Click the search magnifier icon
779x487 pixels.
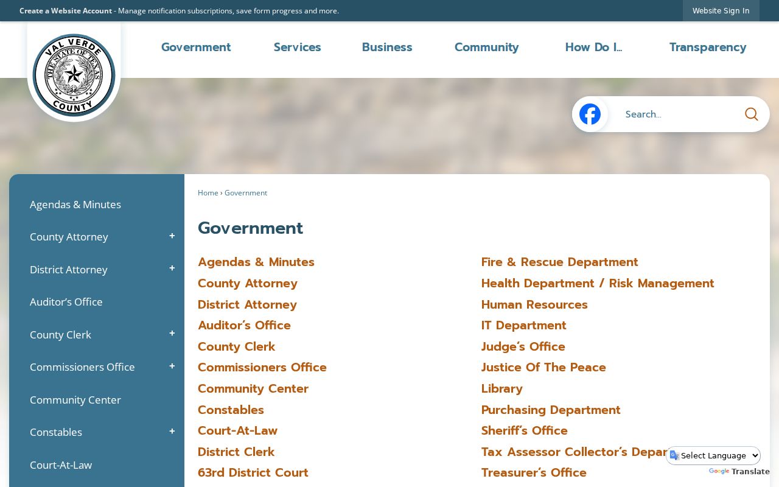(752, 114)
